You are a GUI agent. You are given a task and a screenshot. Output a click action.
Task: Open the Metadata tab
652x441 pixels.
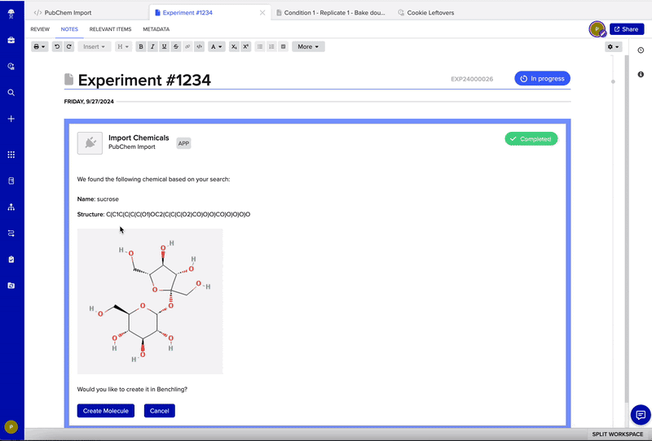(x=156, y=29)
